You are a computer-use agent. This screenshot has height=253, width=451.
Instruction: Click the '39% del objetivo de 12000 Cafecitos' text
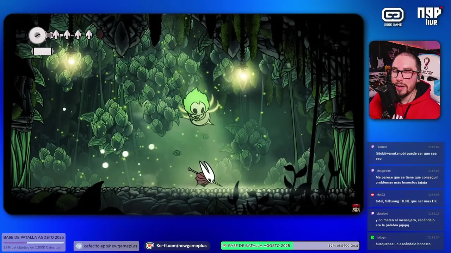(32, 247)
